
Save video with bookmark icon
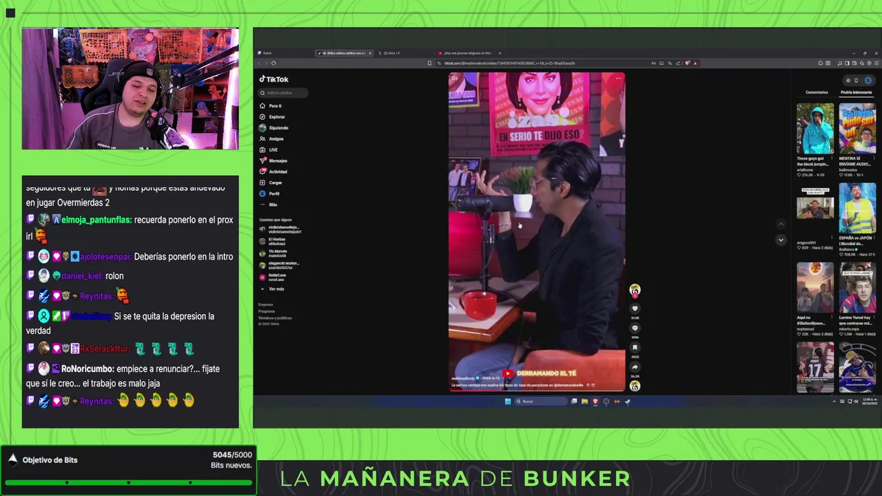point(635,348)
